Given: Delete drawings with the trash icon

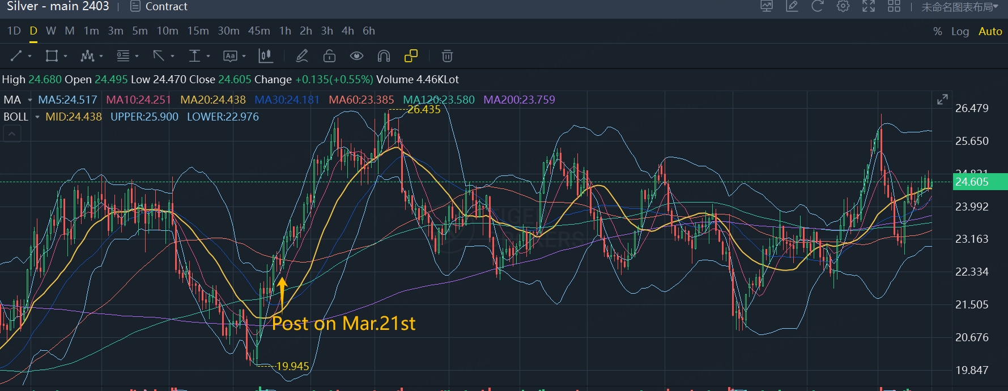Looking at the screenshot, I should coord(447,56).
